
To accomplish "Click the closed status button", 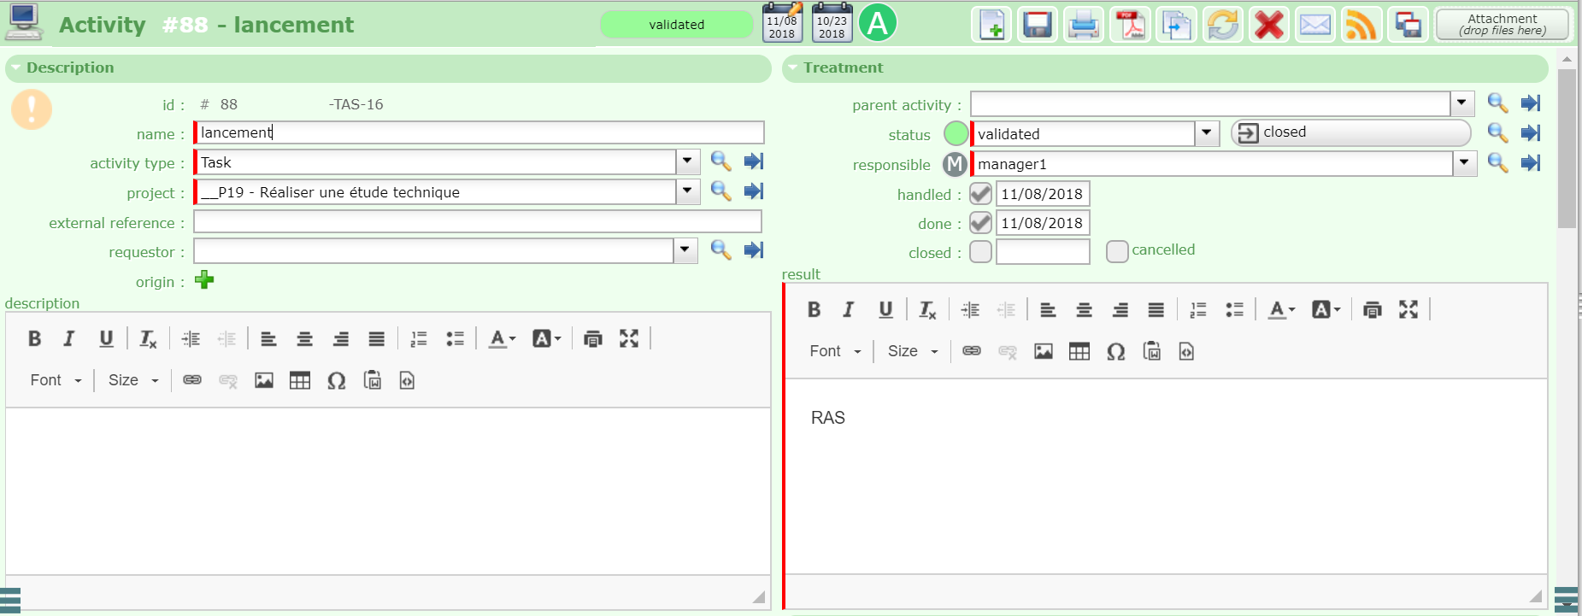I will pos(1350,132).
